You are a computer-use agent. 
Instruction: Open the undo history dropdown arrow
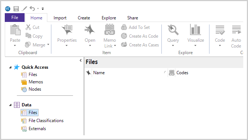click(x=38, y=8)
